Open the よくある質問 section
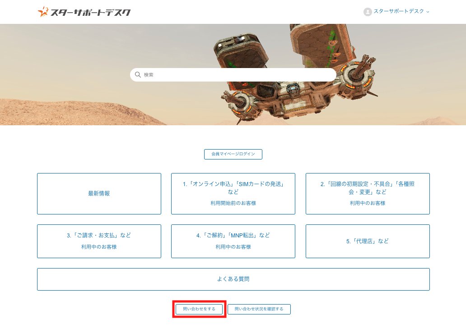 (233, 279)
